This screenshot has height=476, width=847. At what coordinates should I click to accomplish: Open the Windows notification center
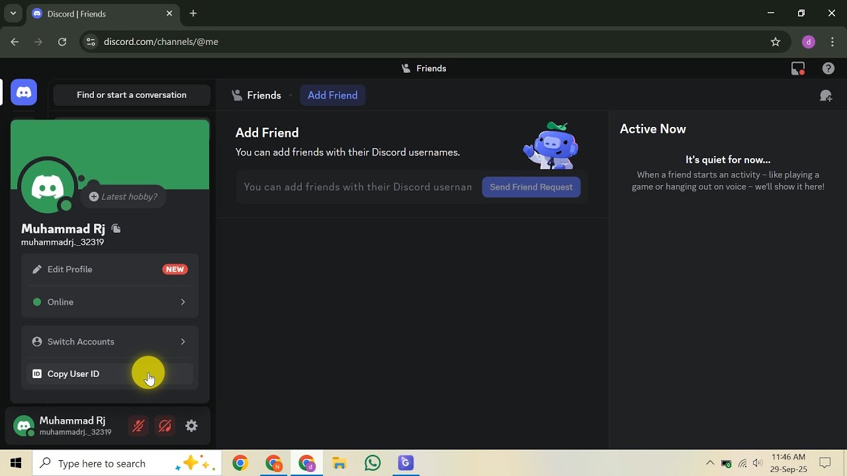tap(825, 463)
